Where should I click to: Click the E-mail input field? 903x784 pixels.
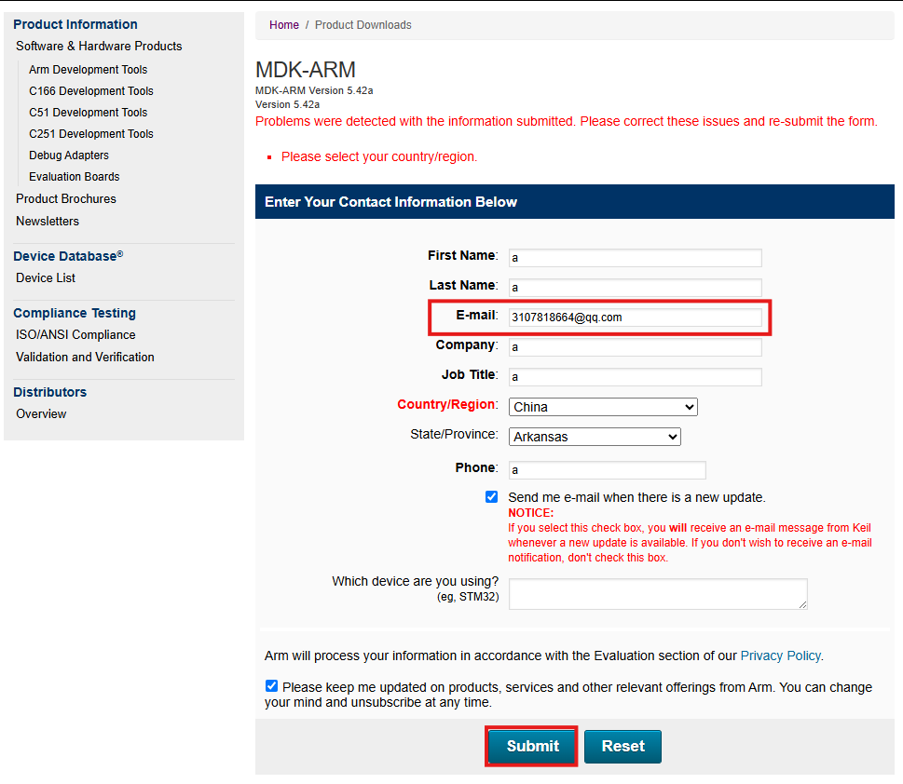(x=636, y=318)
